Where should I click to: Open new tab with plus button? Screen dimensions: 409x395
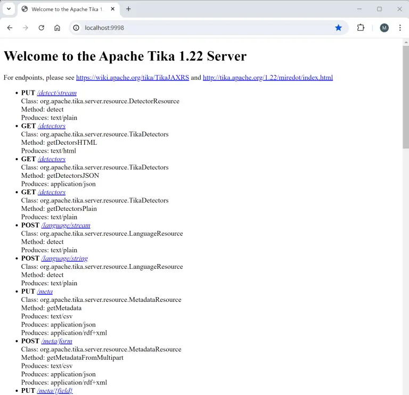128,9
